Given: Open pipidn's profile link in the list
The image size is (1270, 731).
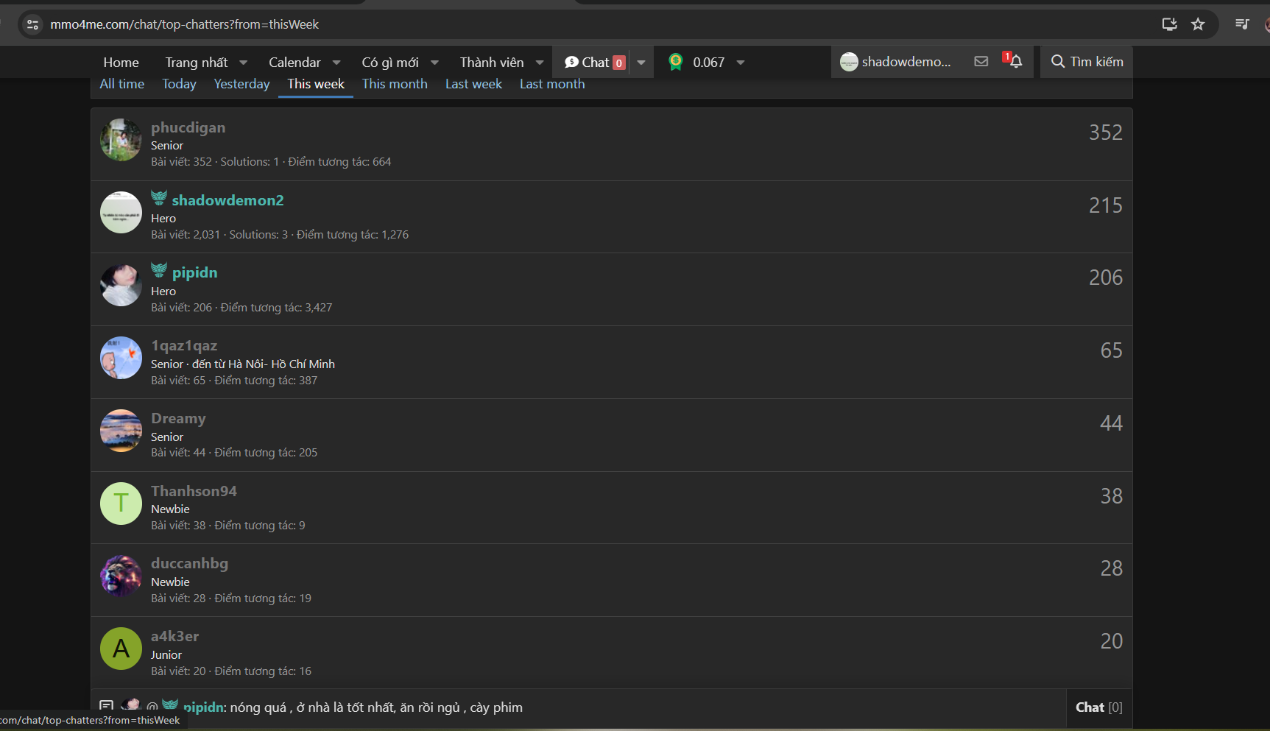Looking at the screenshot, I should [x=194, y=273].
